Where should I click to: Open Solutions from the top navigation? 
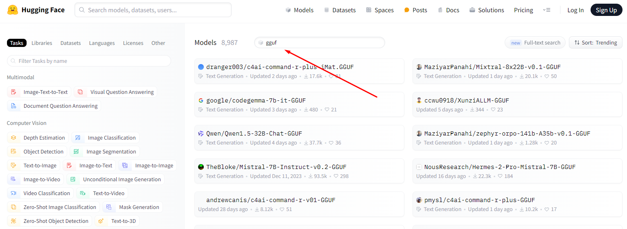(x=487, y=10)
